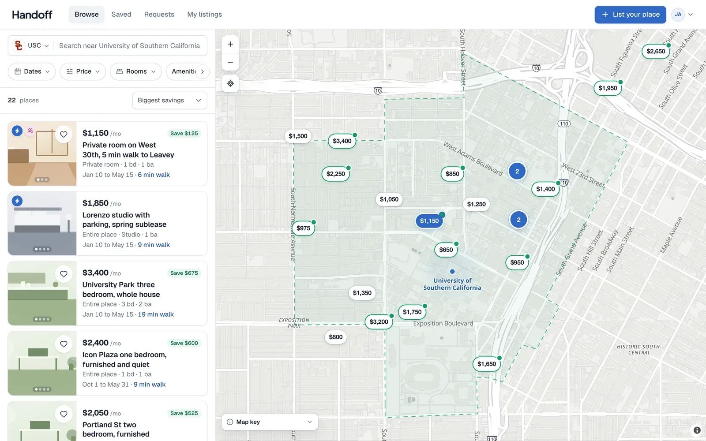The image size is (706, 441).
Task: Select the $1,950 map price marker
Action: point(608,88)
